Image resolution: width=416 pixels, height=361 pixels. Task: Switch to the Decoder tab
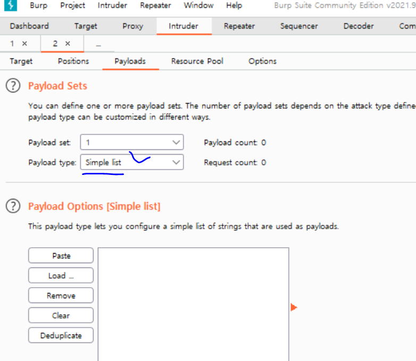pos(359,26)
